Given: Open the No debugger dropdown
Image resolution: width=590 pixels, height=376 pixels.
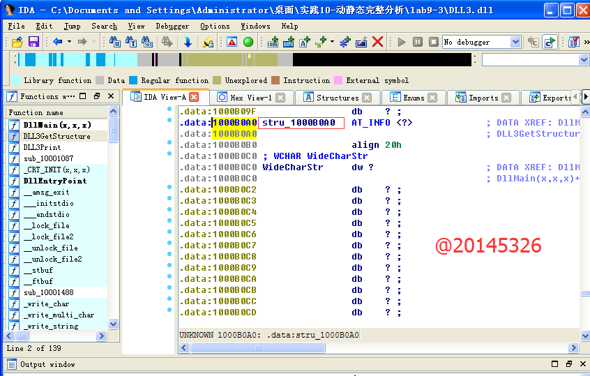Looking at the screenshot, I should click(x=515, y=43).
